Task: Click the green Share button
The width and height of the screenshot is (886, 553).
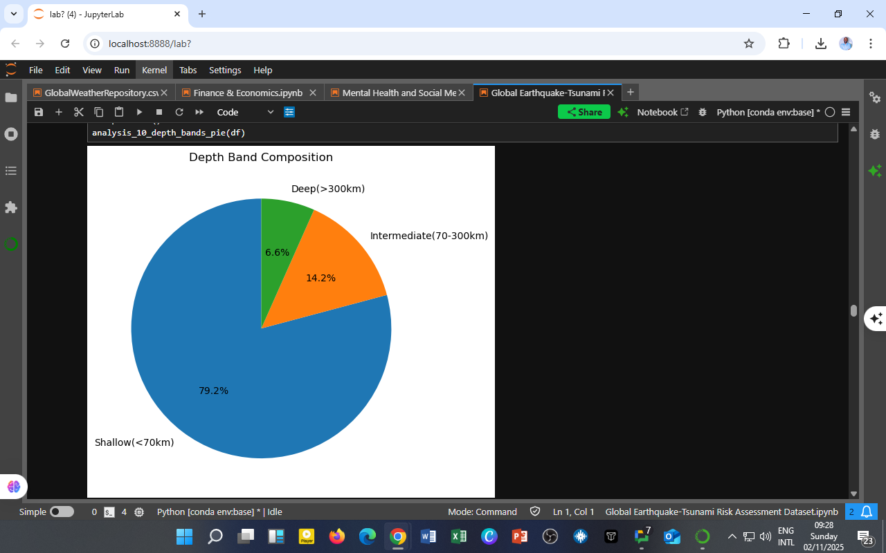Action: (584, 112)
